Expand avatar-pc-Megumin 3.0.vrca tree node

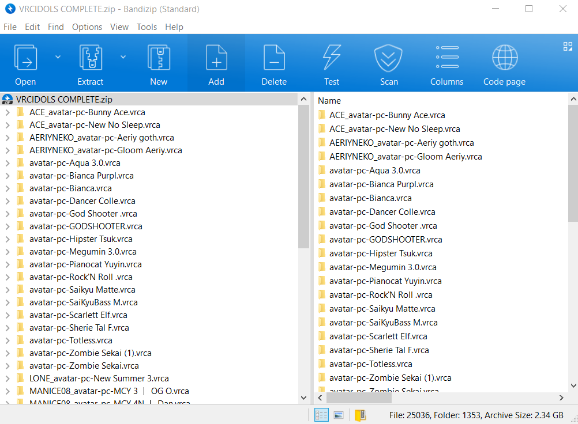tap(7, 252)
